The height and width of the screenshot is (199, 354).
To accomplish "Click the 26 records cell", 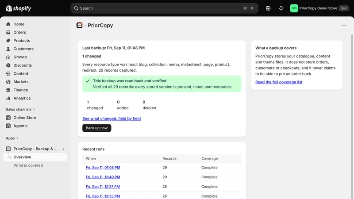I will [165, 196].
